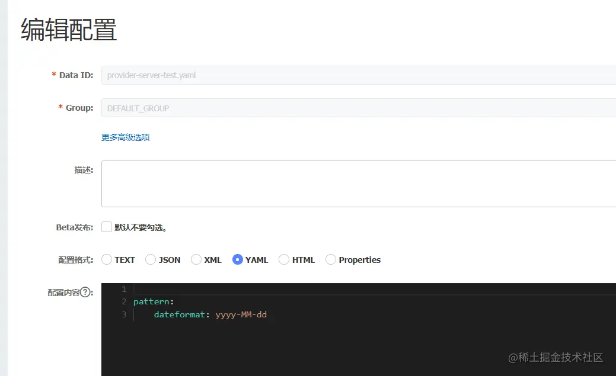This screenshot has height=376, width=616.
Task: Click the help icon beside 配置内容
Action: 85,293
